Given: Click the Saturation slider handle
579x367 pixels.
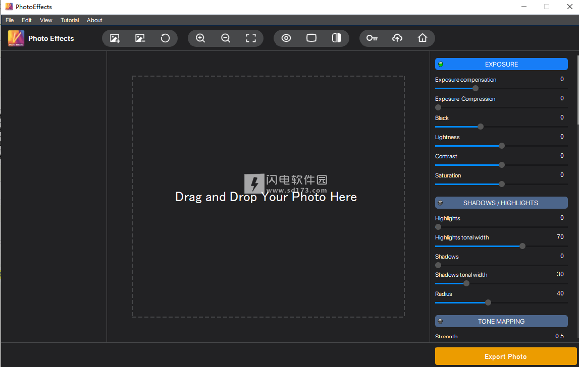Looking at the screenshot, I should (501, 184).
